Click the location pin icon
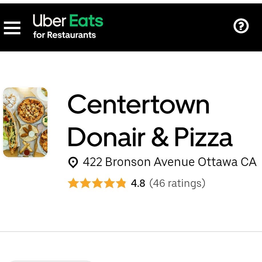Viewport: 262px width, 262px height. 73,162
